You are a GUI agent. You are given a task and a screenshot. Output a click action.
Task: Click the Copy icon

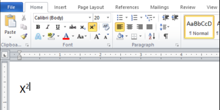click(24, 27)
